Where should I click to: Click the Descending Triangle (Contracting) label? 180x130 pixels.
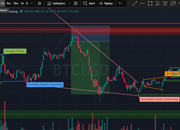(x=160, y=99)
